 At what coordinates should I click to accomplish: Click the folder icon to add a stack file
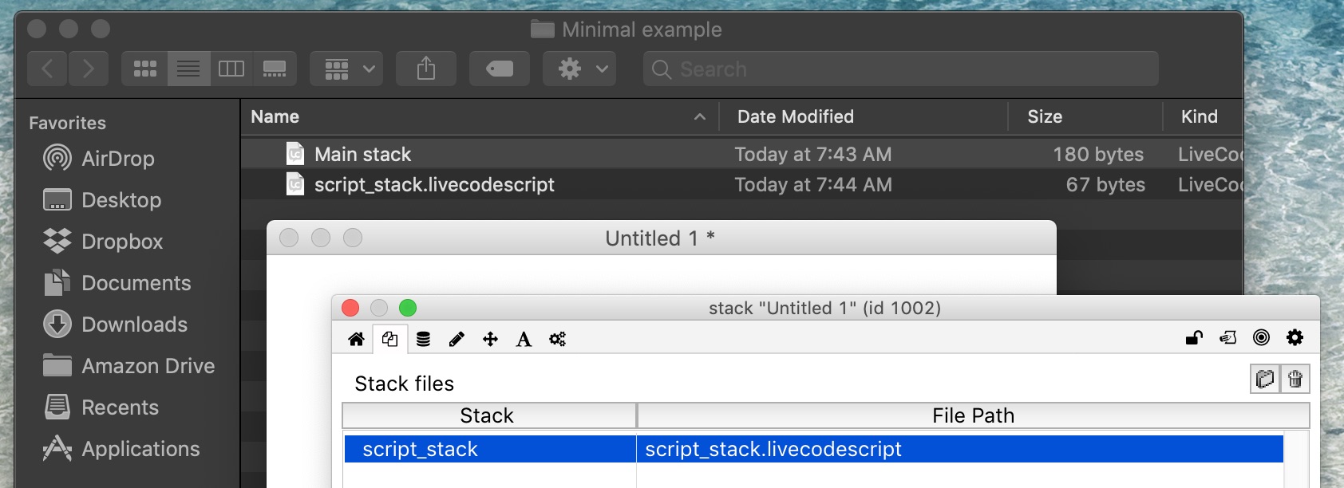pyautogui.click(x=1265, y=379)
